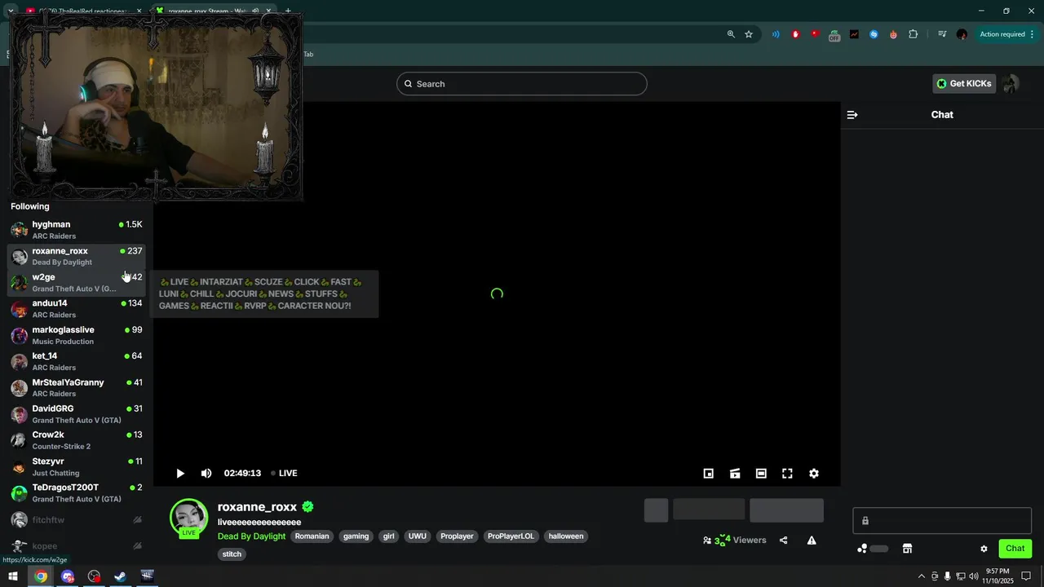Click the Proplayer tag

pyautogui.click(x=457, y=536)
